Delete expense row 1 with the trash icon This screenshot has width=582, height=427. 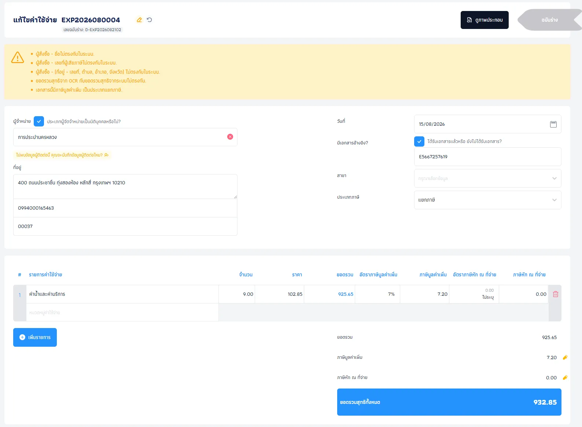coord(556,294)
